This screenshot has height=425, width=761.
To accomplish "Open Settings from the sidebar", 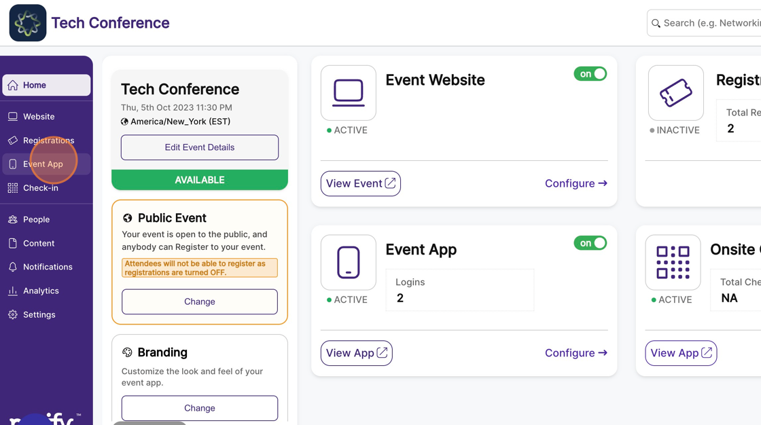I will pos(39,314).
